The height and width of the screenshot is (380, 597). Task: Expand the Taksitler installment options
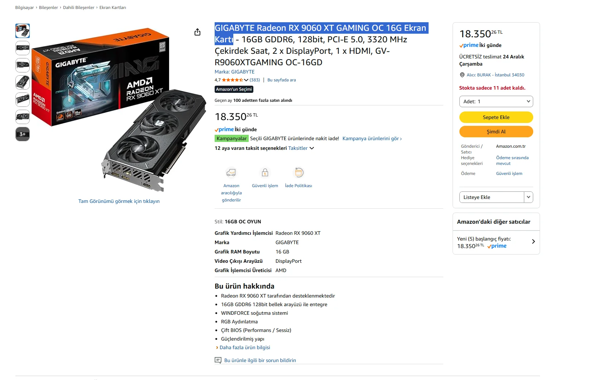pyautogui.click(x=311, y=148)
